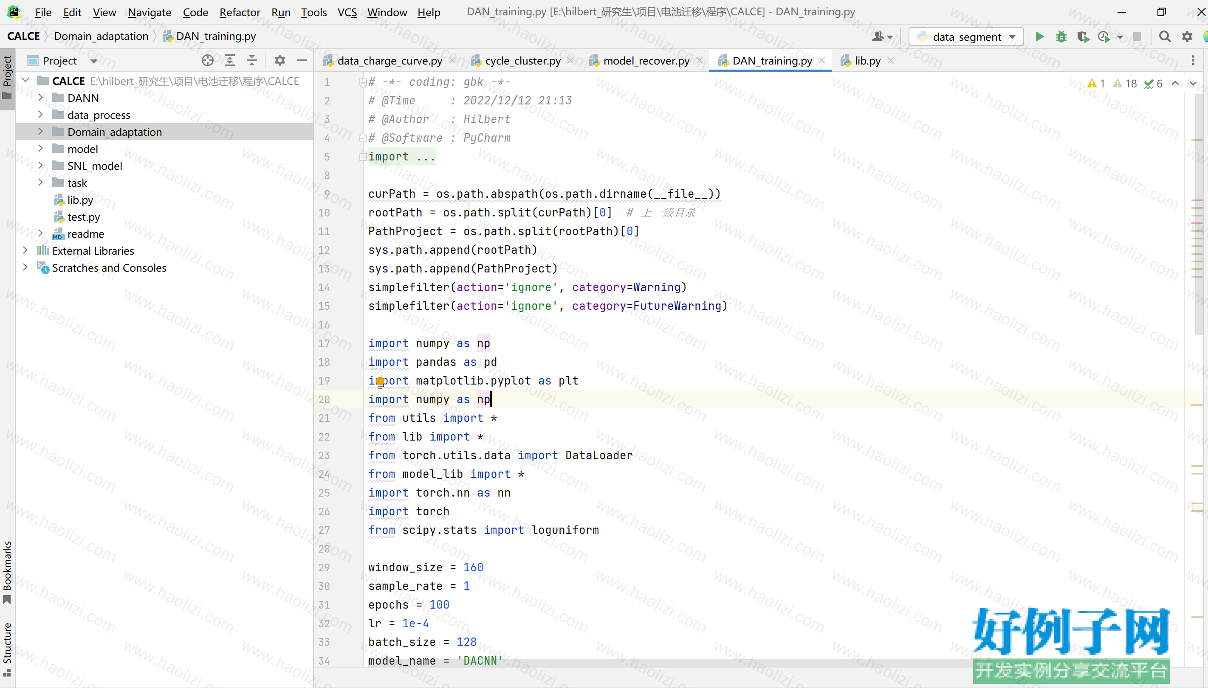Close the DAN_training.py tab
1208x688 pixels.
click(822, 61)
